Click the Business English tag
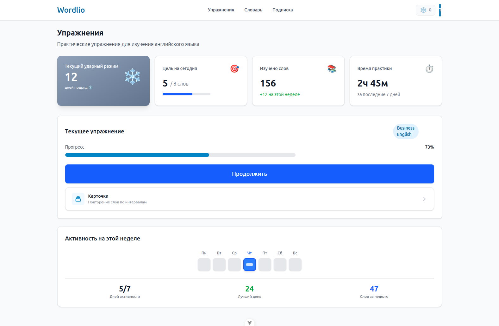This screenshot has width=499, height=326. tap(406, 131)
